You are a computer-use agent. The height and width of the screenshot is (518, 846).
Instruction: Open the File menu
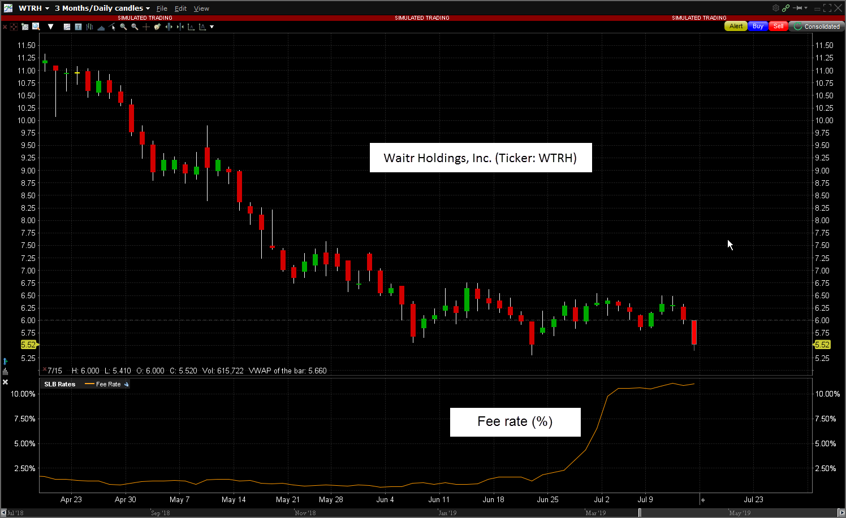(162, 8)
